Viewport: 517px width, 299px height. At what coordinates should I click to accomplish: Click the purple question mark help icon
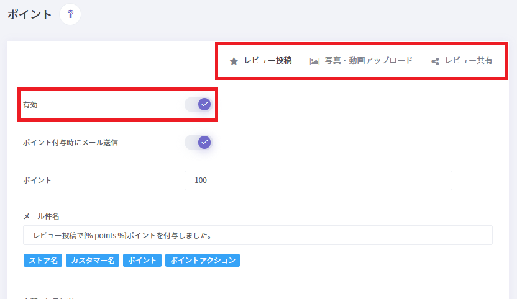pyautogui.click(x=70, y=14)
